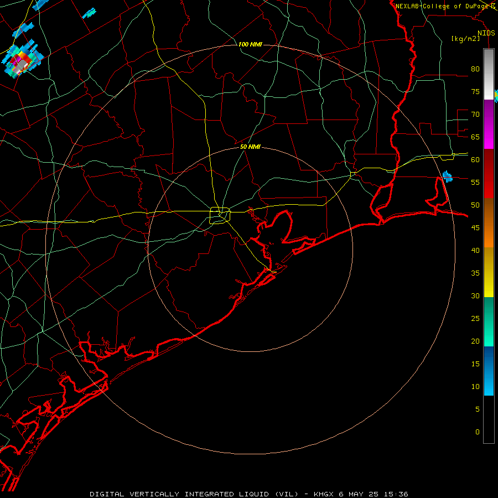
Task: Click the 30 value on the VIL scale
Action: [475, 295]
